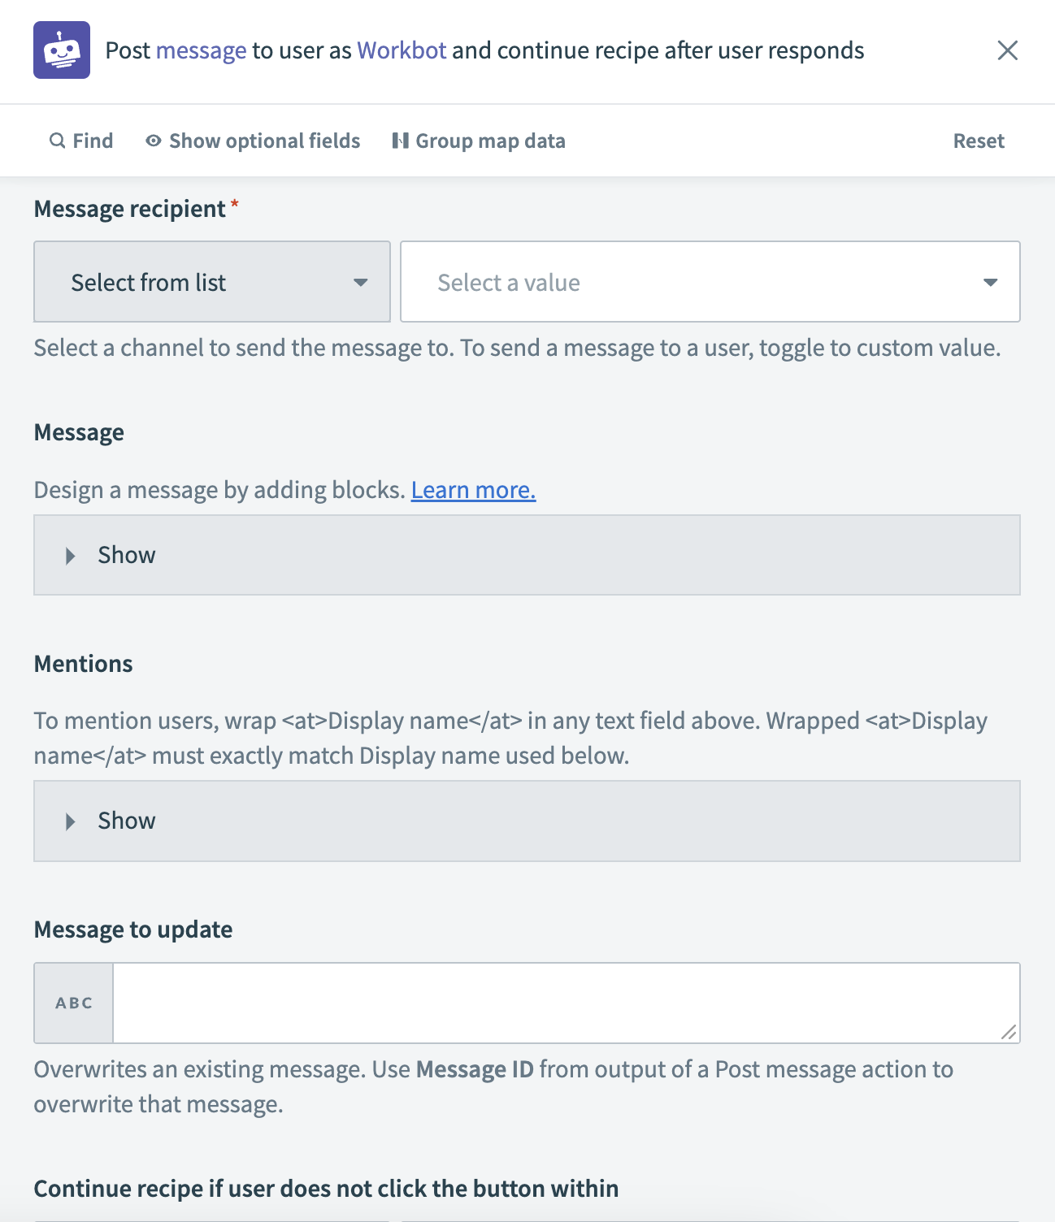
Task: Click the Workbot robot app icon
Action: pyautogui.click(x=62, y=50)
